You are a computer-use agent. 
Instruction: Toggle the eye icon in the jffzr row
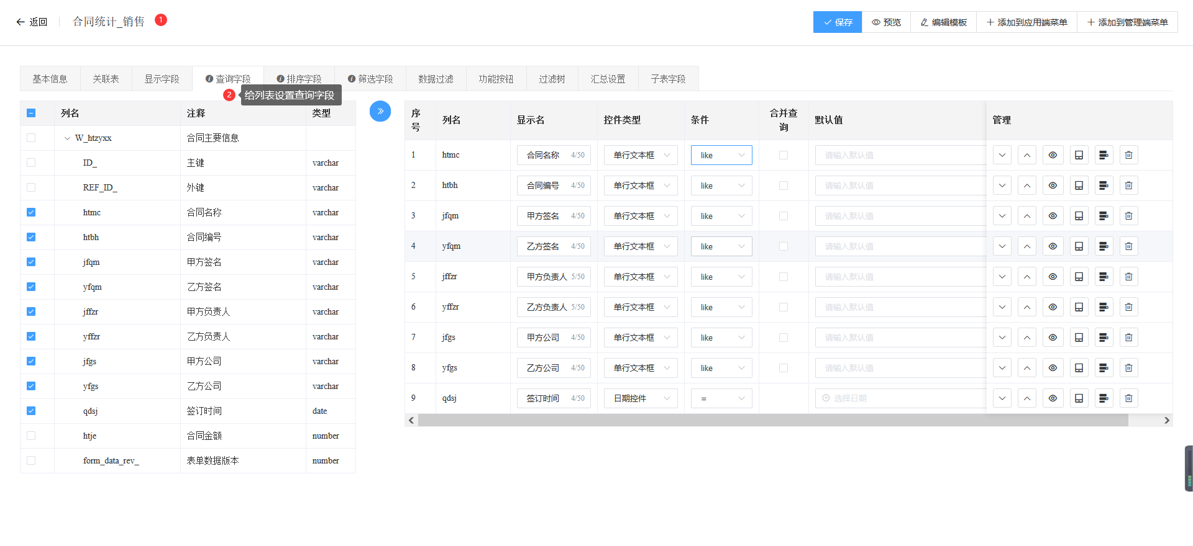coord(1053,277)
